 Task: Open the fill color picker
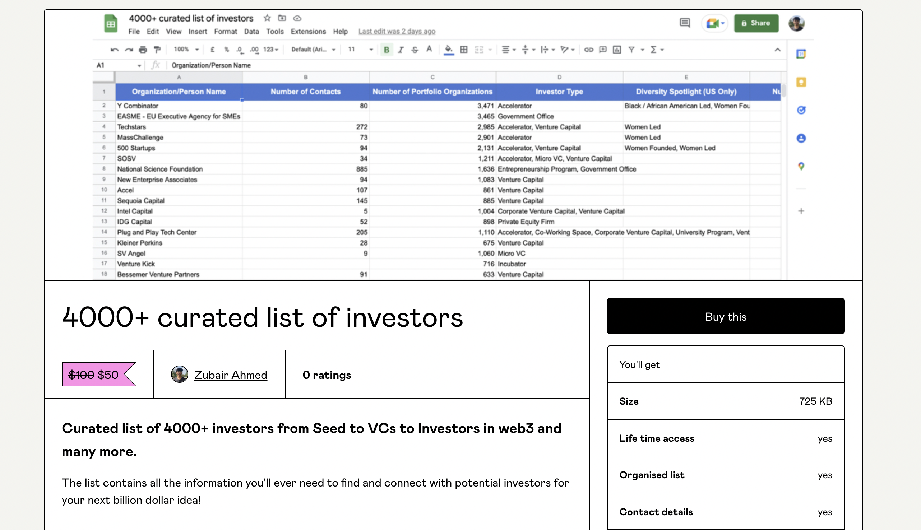(449, 50)
